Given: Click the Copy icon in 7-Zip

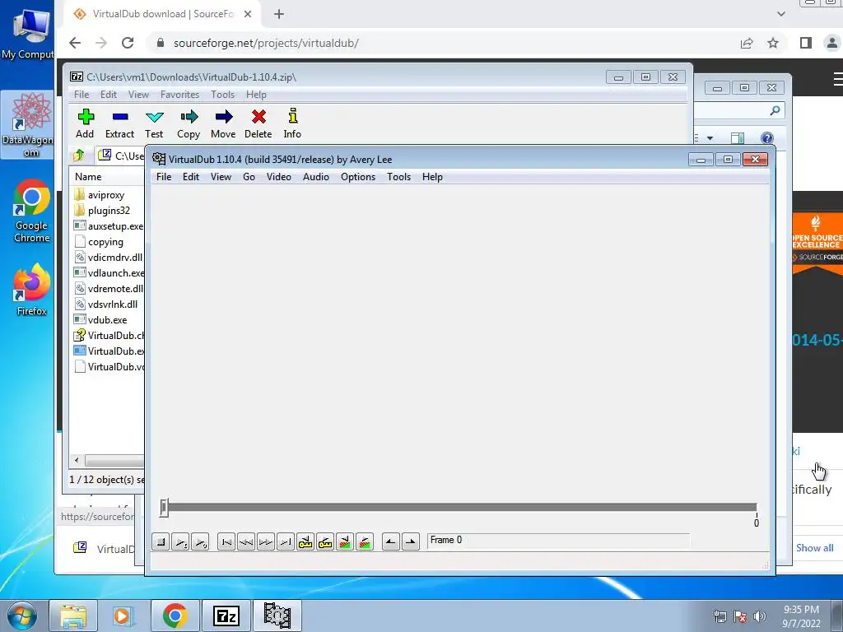Looking at the screenshot, I should coord(189,123).
